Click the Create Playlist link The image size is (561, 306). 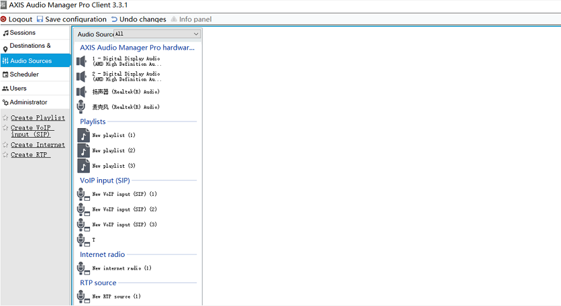[x=38, y=117]
